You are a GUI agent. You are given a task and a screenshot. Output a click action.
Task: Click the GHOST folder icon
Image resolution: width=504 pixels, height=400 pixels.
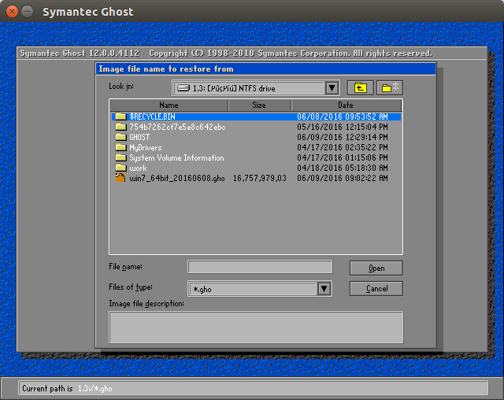[x=120, y=137]
